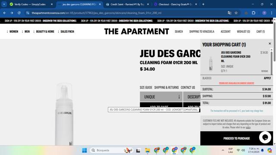This screenshot has width=276, height=155.
Task: Expand the UNIQUE size dropdown
Action: [161, 96]
